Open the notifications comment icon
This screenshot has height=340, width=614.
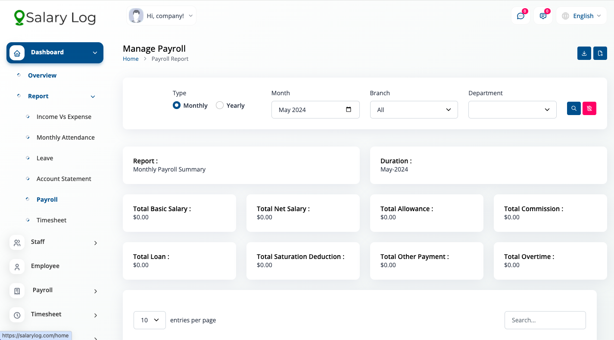[543, 16]
